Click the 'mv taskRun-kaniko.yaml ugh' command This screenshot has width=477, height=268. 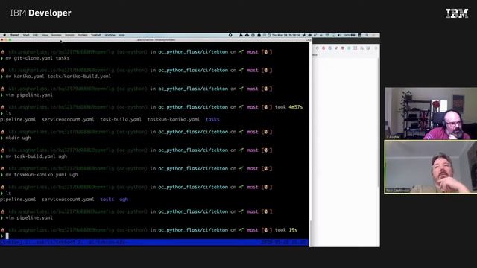click(42, 175)
